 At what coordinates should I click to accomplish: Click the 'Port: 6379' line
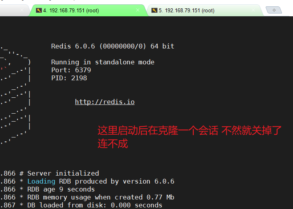tap(71, 70)
